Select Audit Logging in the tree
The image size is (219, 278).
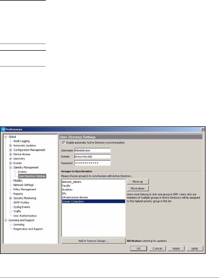click(x=22, y=141)
